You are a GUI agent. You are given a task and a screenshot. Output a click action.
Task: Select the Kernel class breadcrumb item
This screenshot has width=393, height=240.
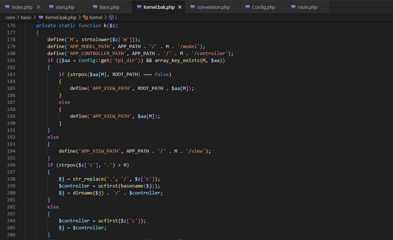pyautogui.click(x=96, y=17)
